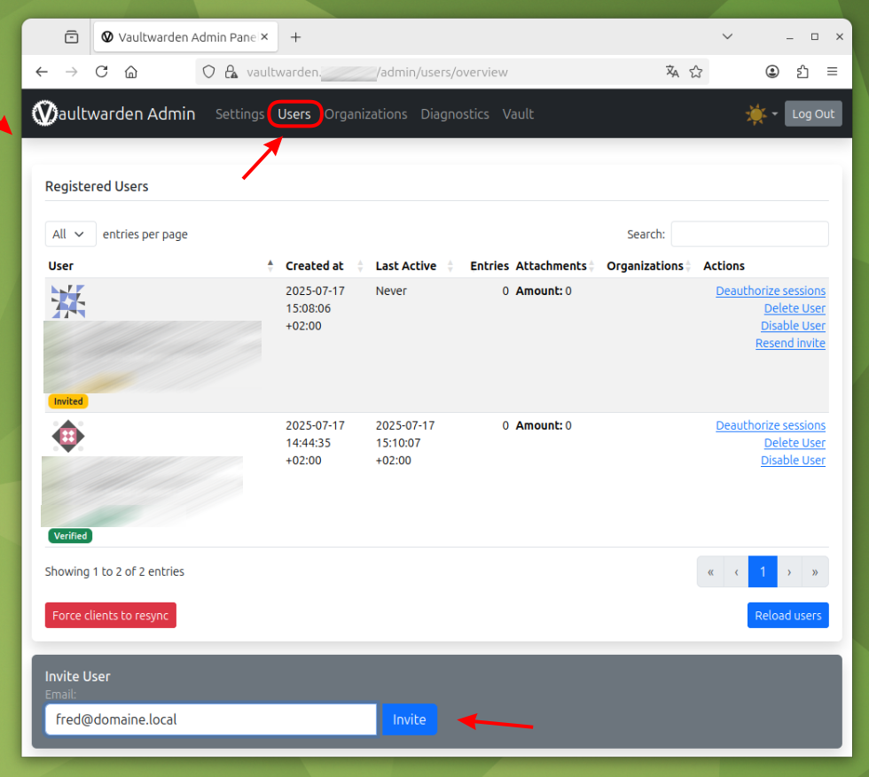Go to first page of pagination

pos(710,571)
